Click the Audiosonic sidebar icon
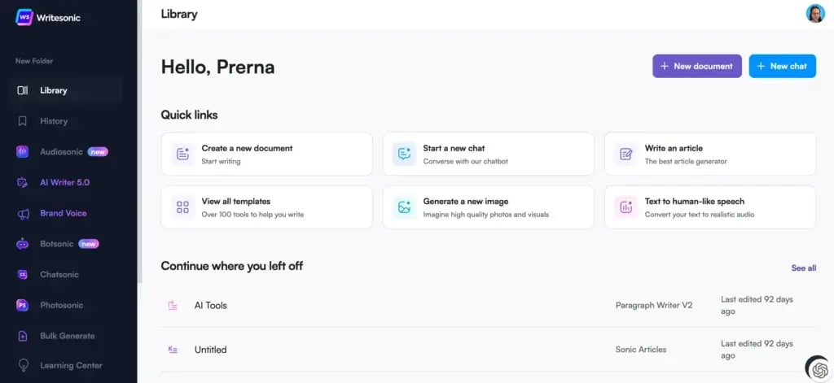 click(x=23, y=151)
